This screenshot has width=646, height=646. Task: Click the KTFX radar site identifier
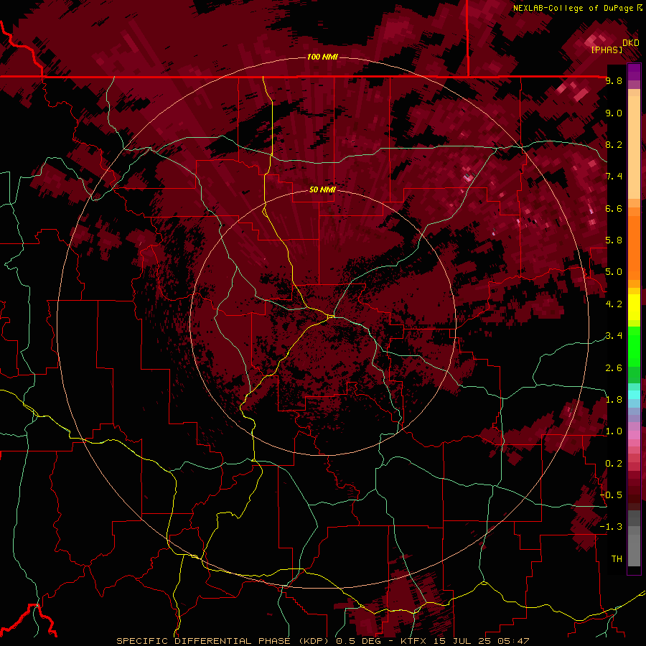pos(413,641)
